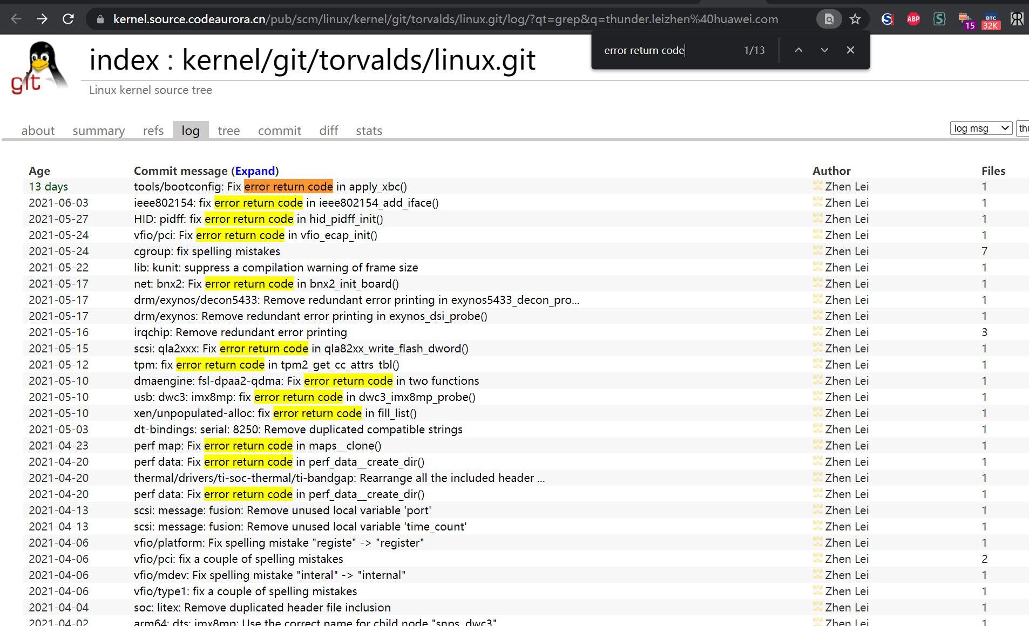Jump to previous find match

[x=798, y=50]
